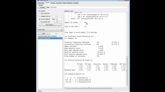Click the vertical scrollbar thumb in output
This screenshot has width=165, height=92.
pos(127,71)
